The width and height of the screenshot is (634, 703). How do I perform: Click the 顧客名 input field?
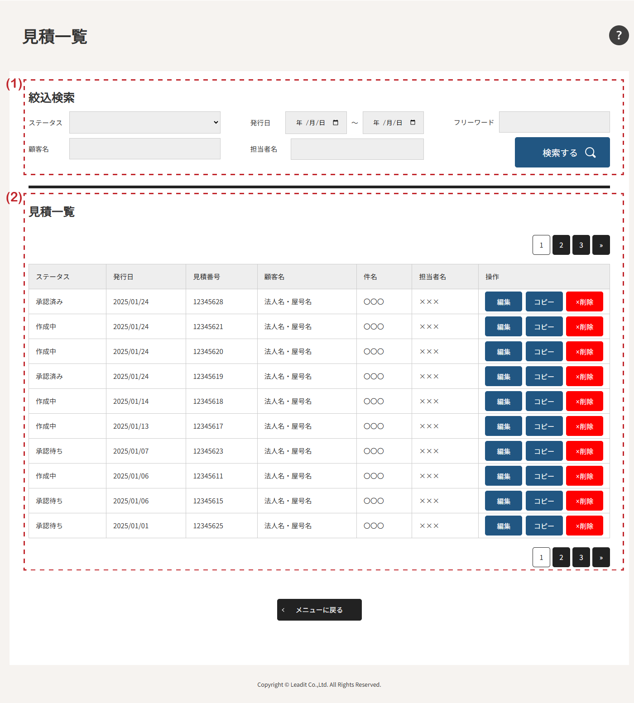tap(144, 149)
